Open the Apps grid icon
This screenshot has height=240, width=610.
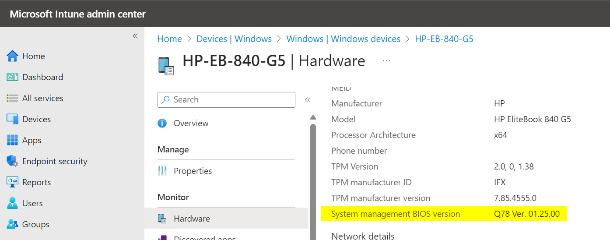12,140
